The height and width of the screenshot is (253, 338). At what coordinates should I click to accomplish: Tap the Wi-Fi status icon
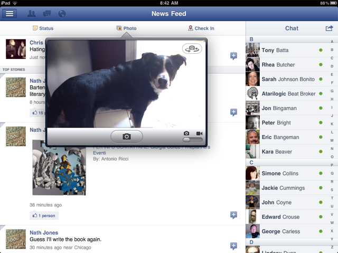click(15, 3)
